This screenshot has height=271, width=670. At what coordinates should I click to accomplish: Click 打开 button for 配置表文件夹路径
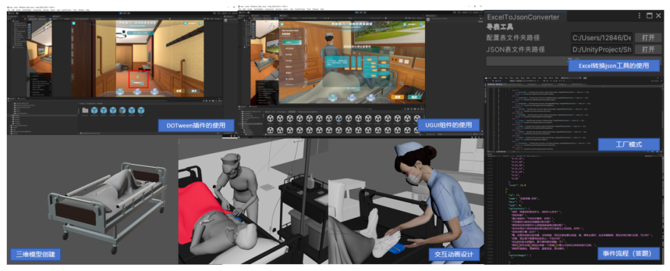point(647,37)
